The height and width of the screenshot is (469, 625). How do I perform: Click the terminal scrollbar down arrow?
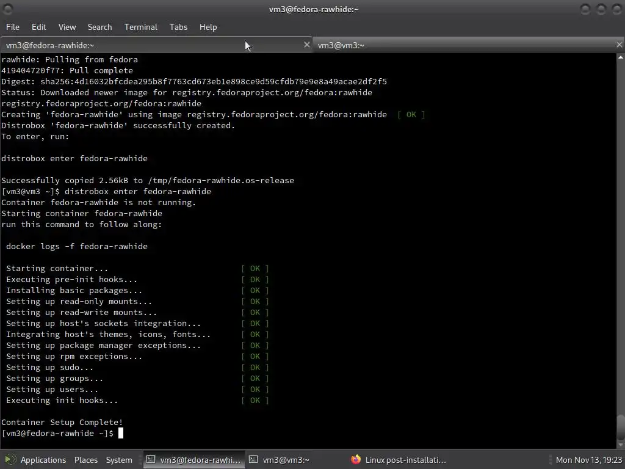click(621, 445)
